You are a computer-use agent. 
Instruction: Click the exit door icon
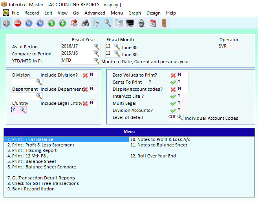[164, 23]
